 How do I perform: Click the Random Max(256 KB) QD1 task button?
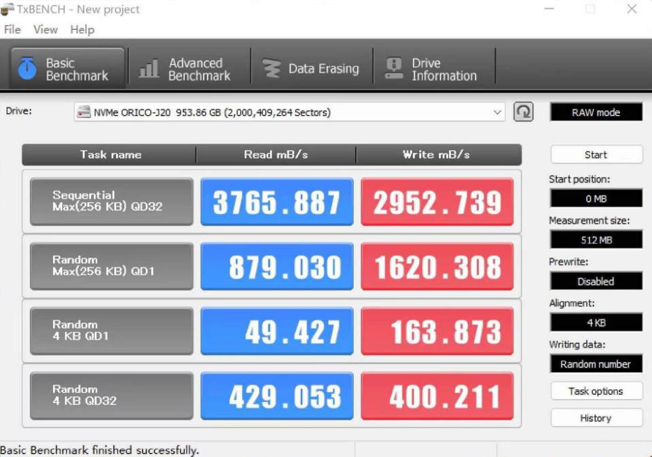(x=111, y=266)
